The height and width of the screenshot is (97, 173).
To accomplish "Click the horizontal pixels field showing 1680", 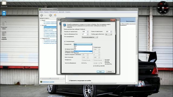I will (84, 32).
